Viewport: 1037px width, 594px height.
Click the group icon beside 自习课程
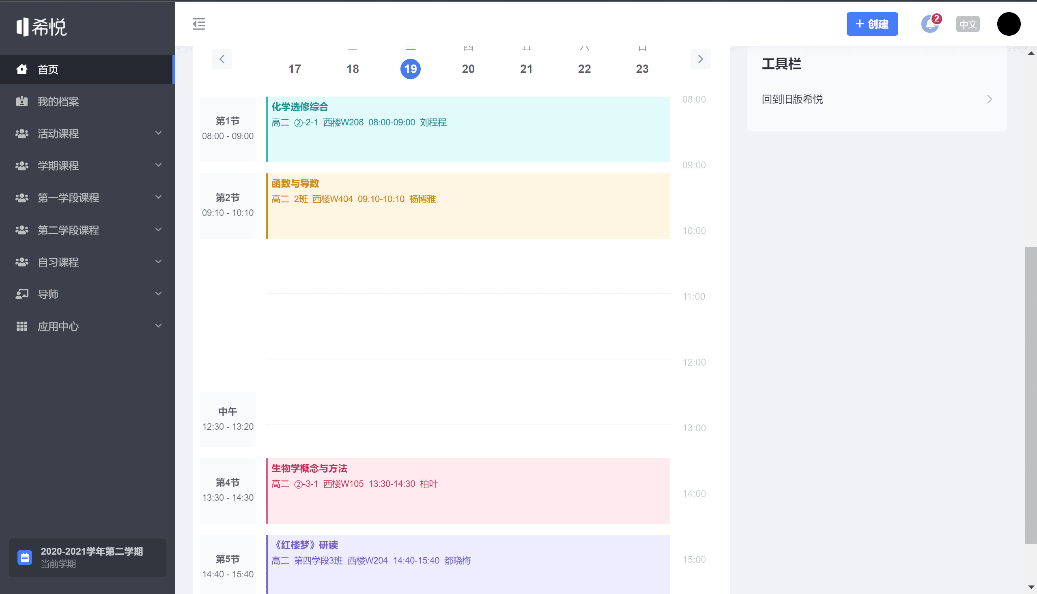(x=22, y=262)
